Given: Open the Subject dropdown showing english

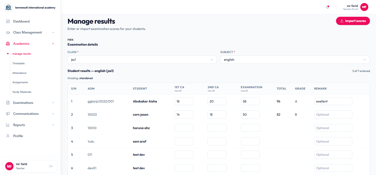Looking at the screenshot, I should (x=295, y=60).
